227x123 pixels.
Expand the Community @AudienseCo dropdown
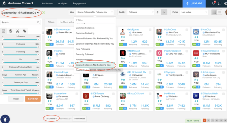pos(20,13)
